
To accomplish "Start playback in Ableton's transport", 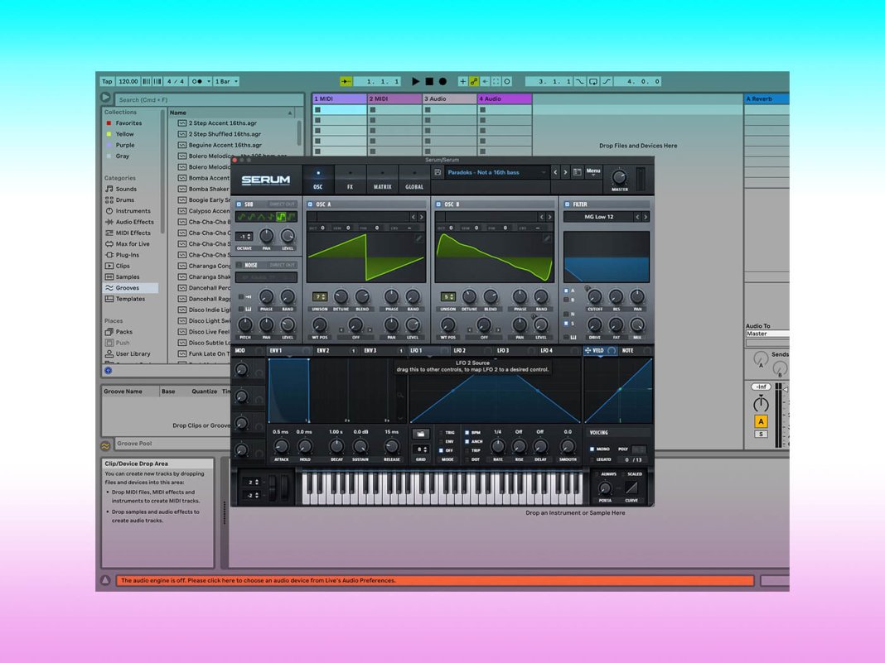I will tap(415, 81).
